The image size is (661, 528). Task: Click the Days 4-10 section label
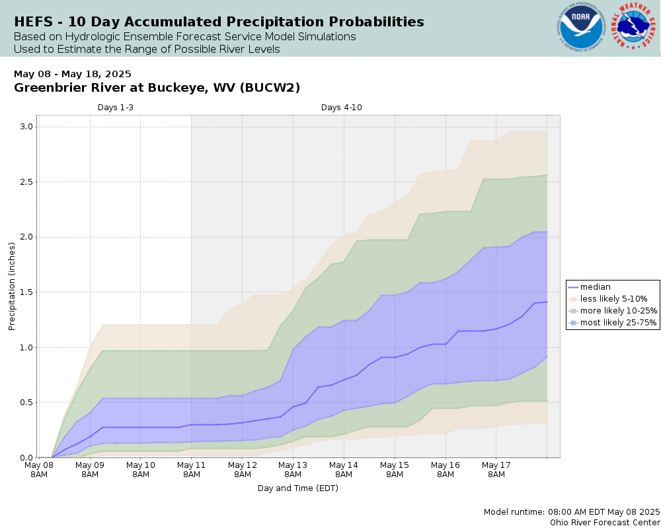coord(342,108)
